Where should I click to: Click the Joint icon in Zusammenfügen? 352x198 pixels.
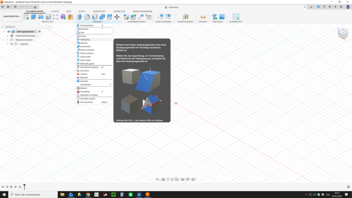[141, 17]
